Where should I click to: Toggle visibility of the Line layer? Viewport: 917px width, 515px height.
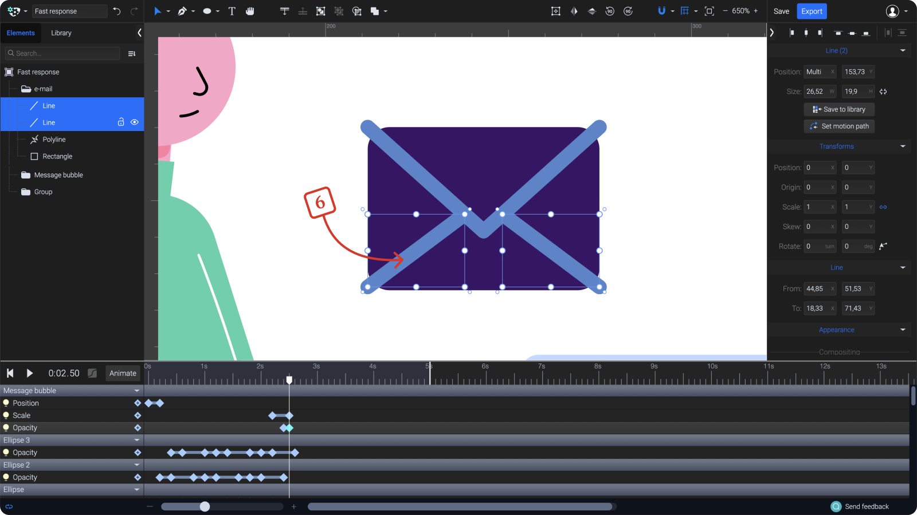click(135, 122)
